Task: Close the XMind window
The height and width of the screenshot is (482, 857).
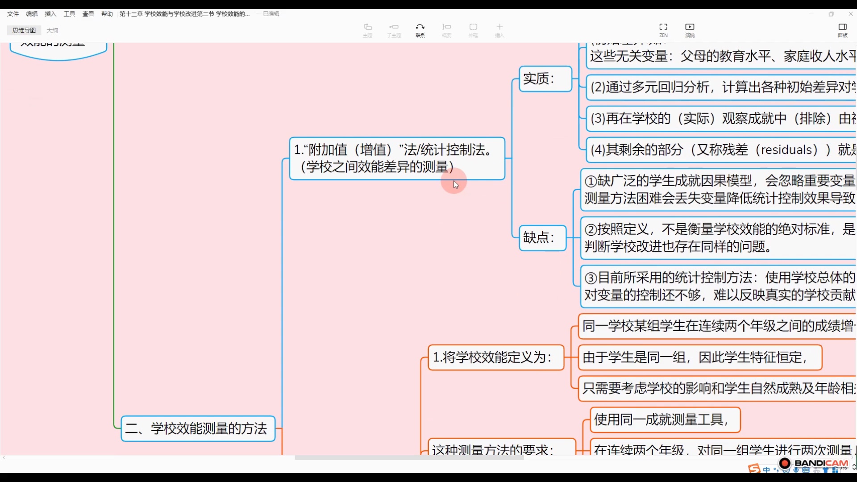Action: pos(851,14)
